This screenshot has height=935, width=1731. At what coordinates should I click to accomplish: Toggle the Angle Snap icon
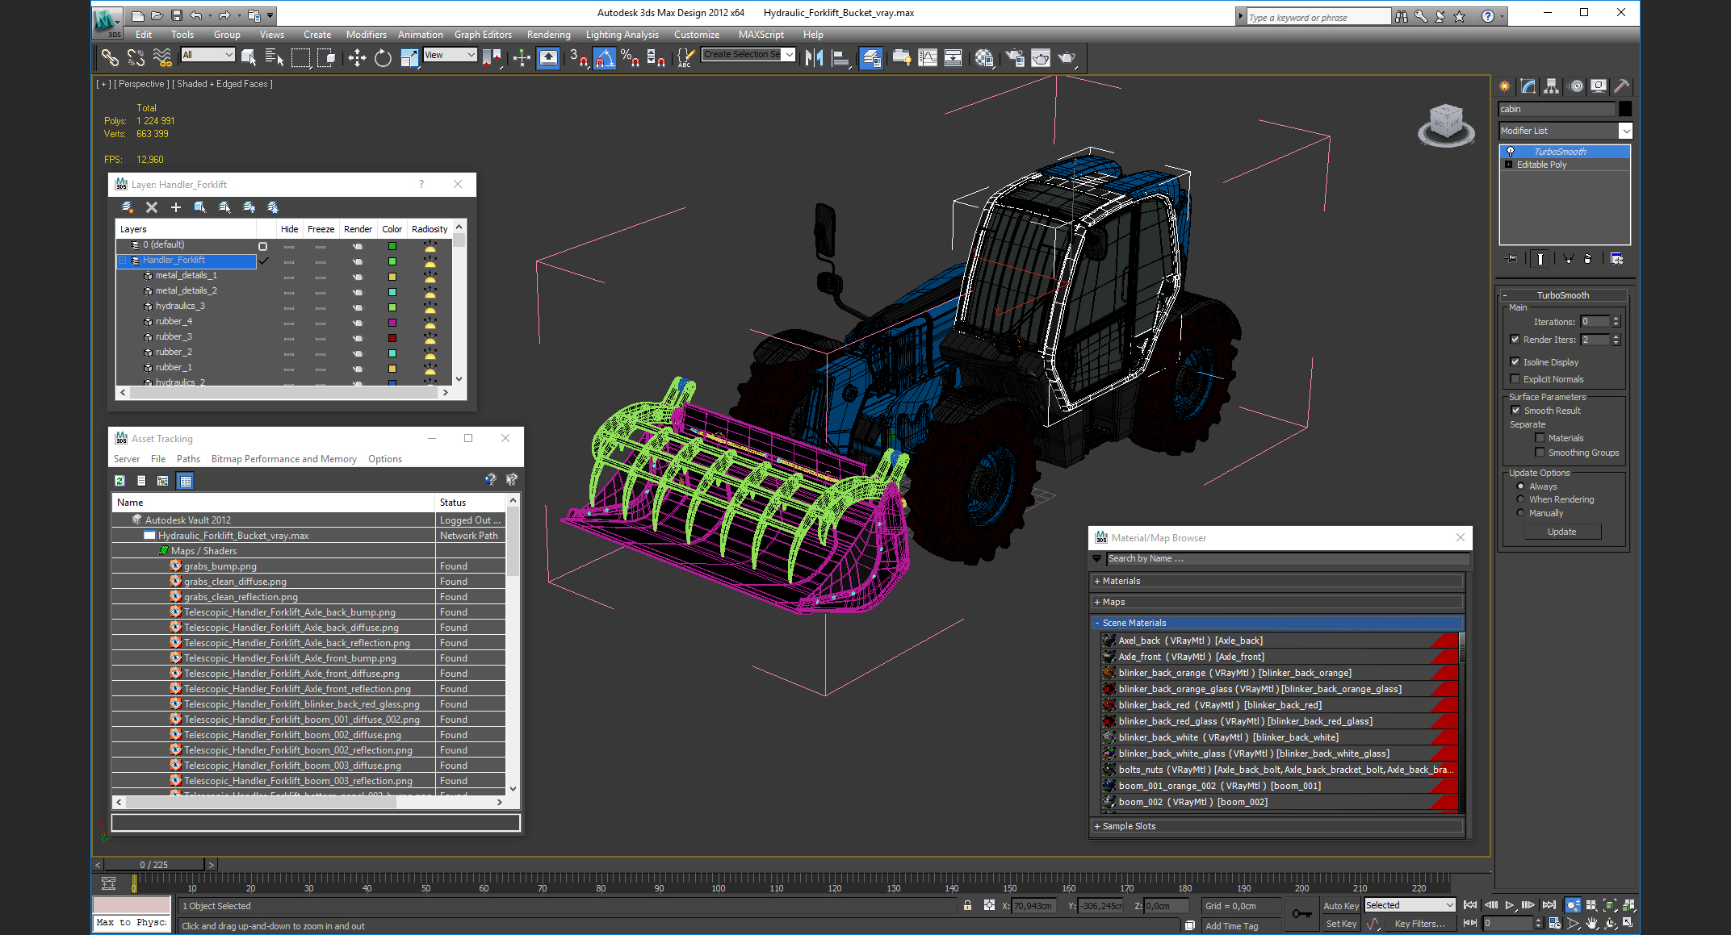pyautogui.click(x=604, y=57)
